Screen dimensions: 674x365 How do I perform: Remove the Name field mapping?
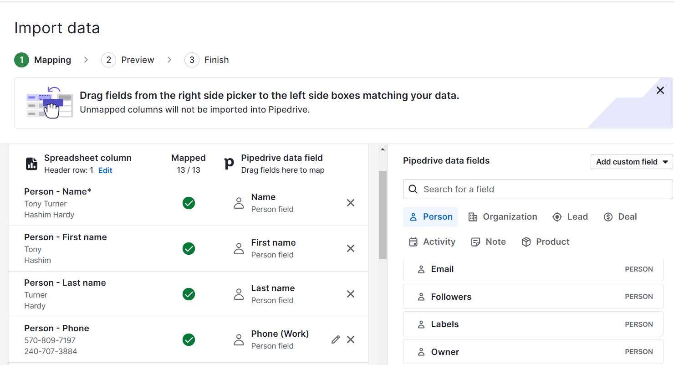(350, 203)
